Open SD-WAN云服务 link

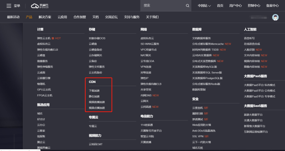pyautogui.click(x=150, y=44)
